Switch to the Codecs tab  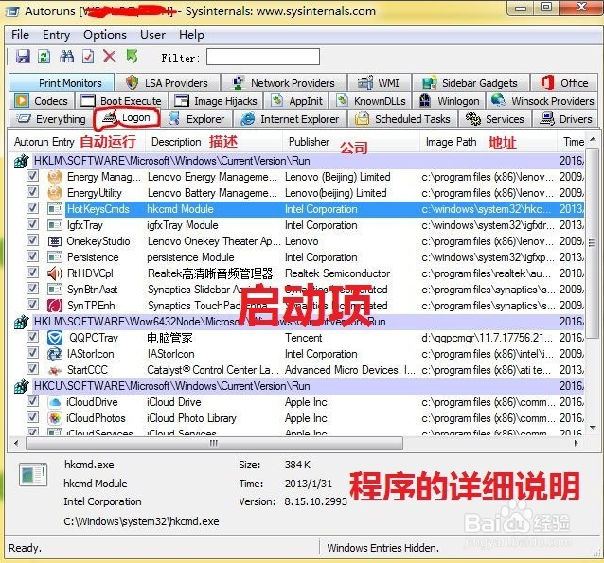tap(42, 101)
